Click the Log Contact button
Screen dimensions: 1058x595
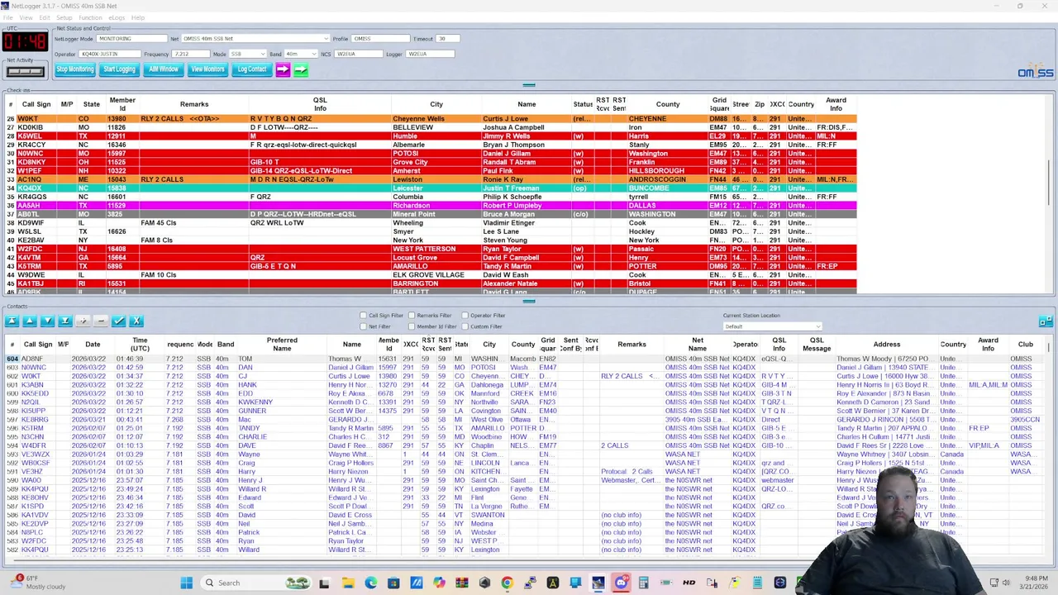pos(252,69)
